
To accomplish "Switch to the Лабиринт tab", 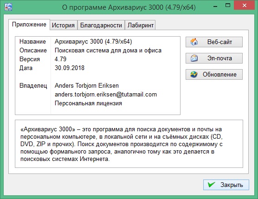I will click(x=140, y=25).
